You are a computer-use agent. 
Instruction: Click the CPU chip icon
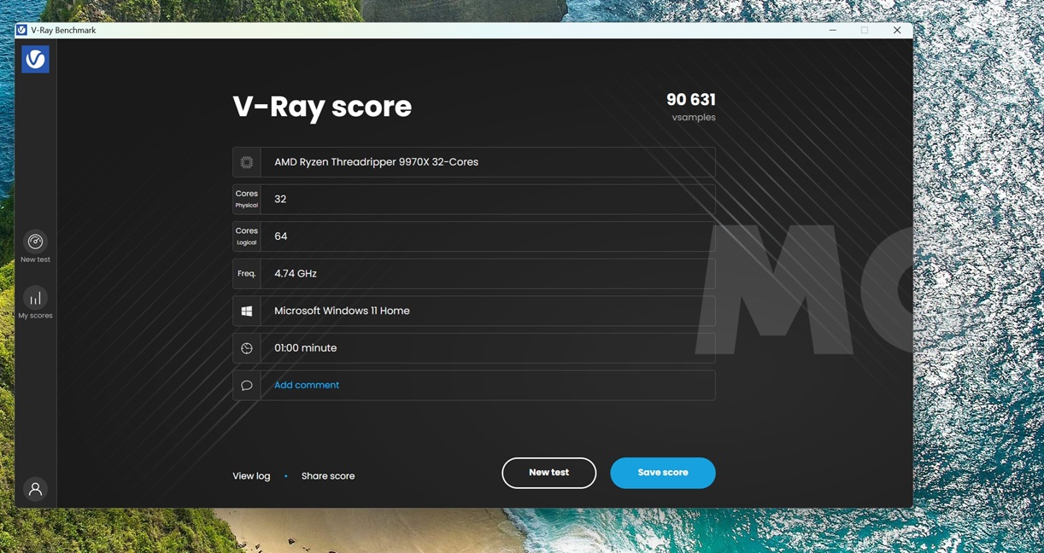(247, 162)
